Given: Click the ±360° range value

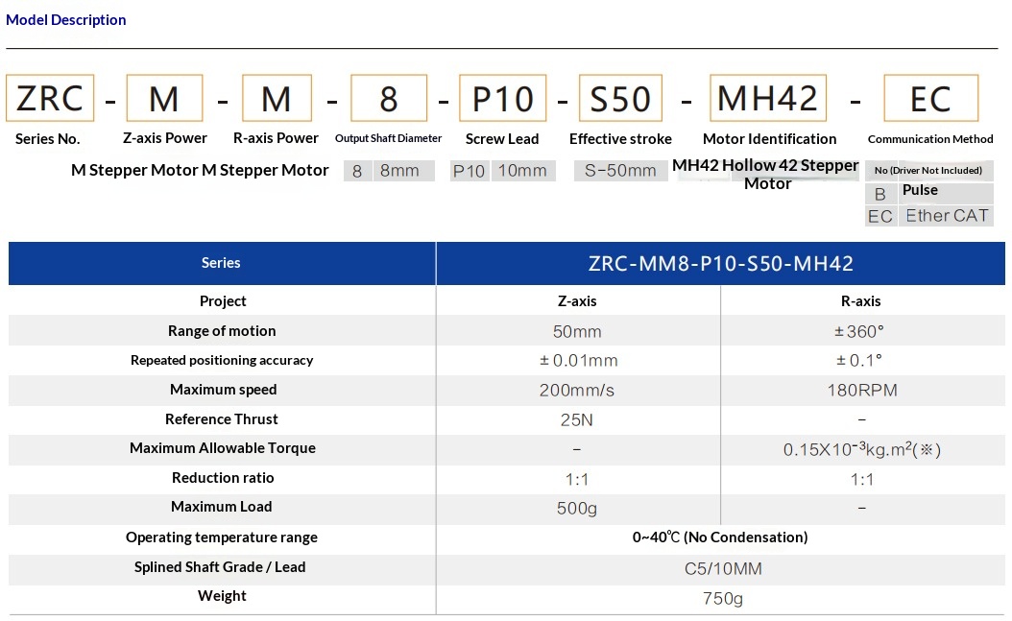Looking at the screenshot, I should [x=858, y=331].
